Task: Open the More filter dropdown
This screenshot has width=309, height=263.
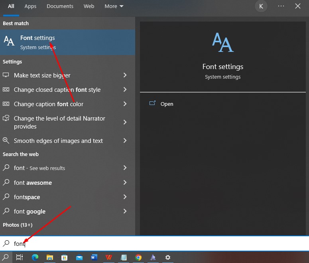Action: 114,6
